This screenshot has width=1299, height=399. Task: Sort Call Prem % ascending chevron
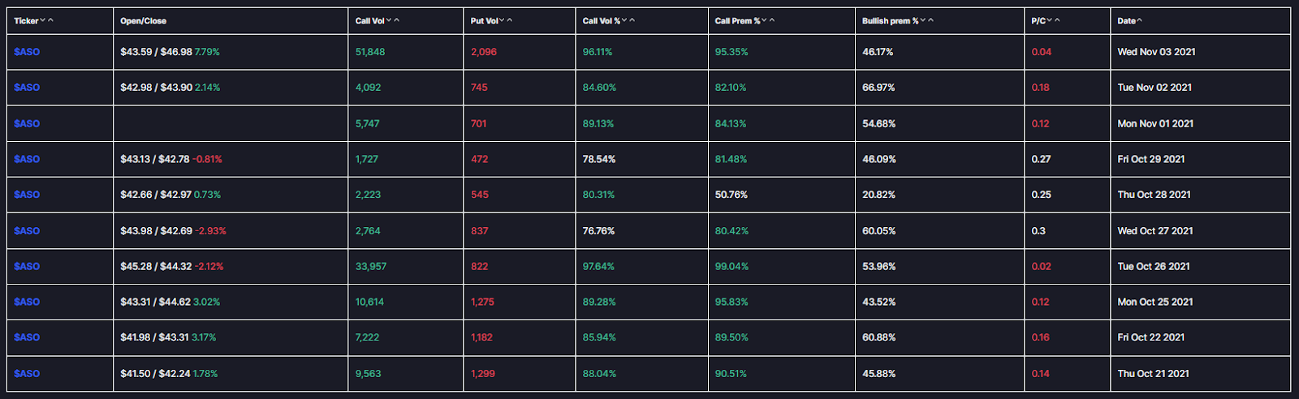(772, 20)
